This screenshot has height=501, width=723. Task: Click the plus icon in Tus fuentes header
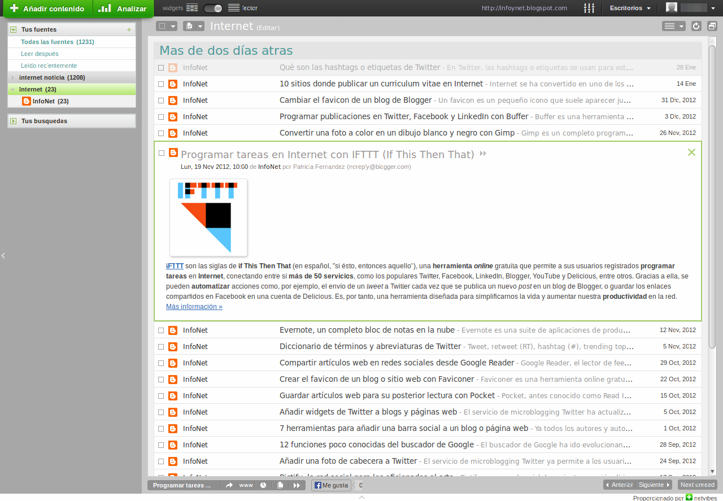point(129,29)
